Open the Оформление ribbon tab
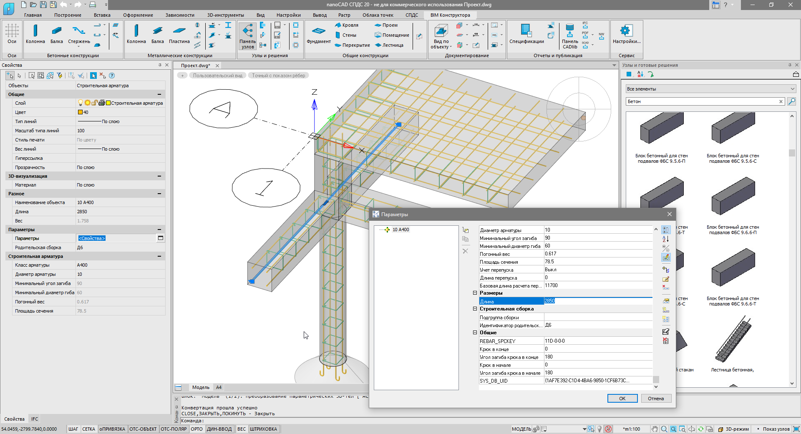Viewport: 801px width, 434px height. [138, 15]
